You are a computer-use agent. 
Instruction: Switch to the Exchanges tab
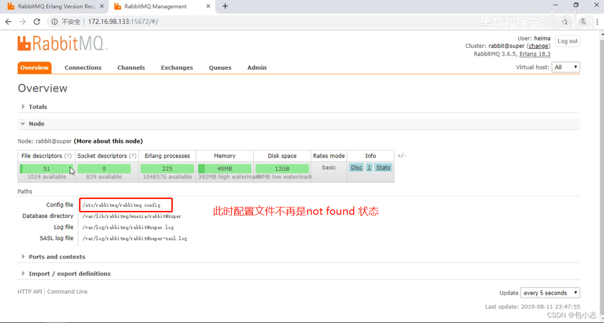[177, 68]
